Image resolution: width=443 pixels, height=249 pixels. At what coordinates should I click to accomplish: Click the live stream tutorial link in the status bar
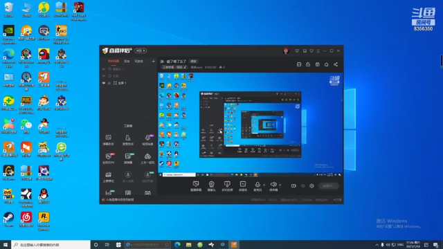118,200
